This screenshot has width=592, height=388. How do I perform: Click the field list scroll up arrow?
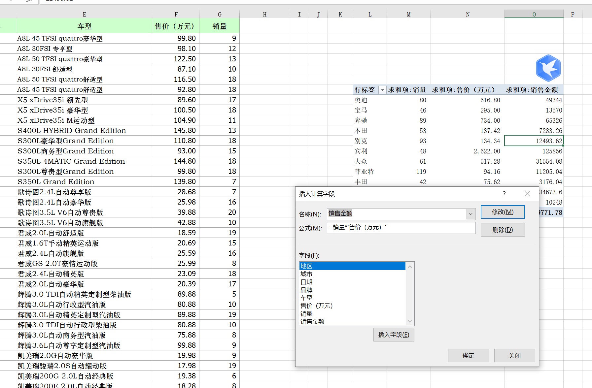coord(410,267)
